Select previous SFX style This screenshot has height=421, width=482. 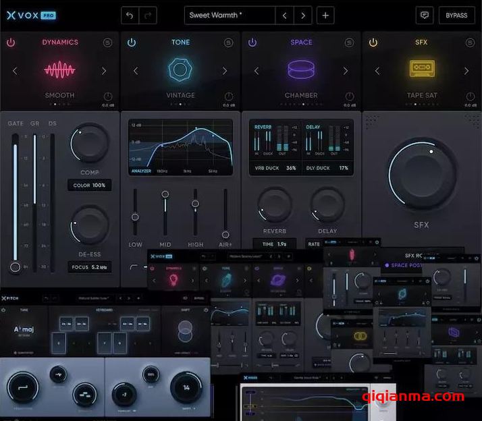point(377,71)
